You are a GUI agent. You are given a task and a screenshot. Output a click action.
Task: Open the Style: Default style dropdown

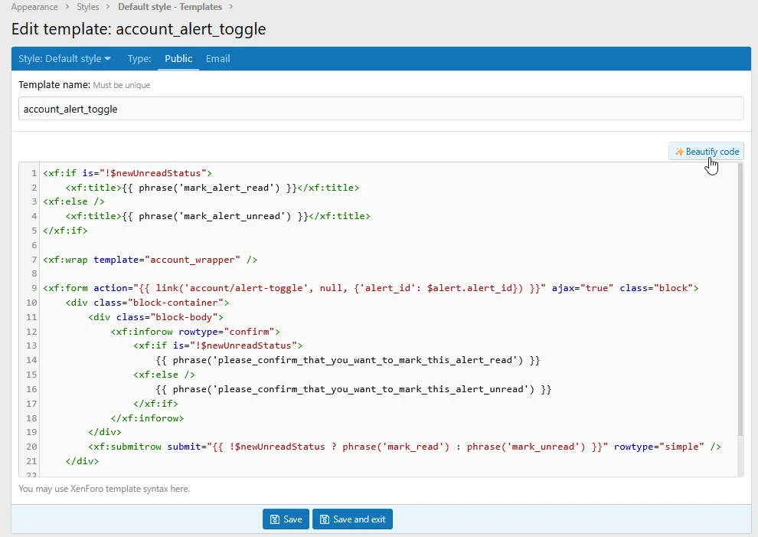tap(64, 58)
